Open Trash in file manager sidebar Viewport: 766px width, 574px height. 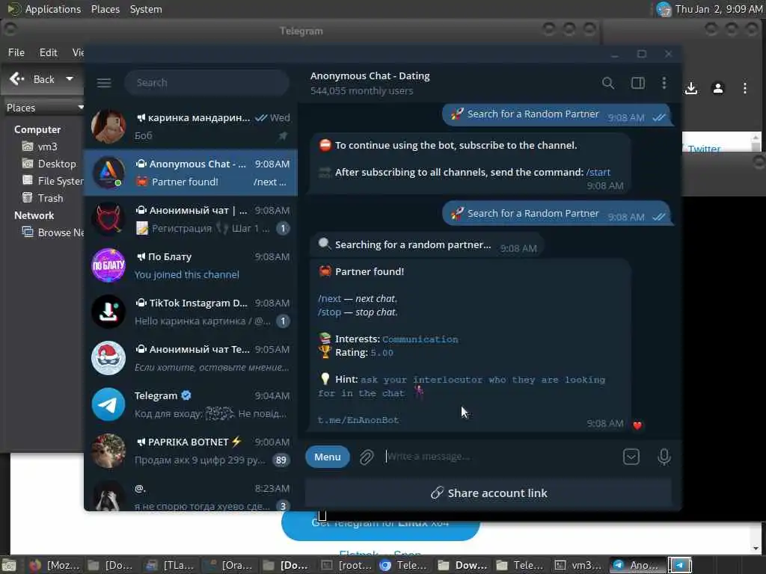43,197
